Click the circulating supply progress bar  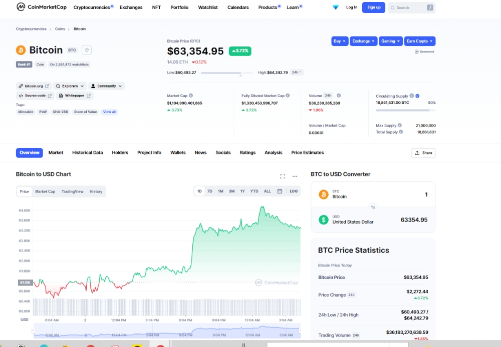point(405,110)
